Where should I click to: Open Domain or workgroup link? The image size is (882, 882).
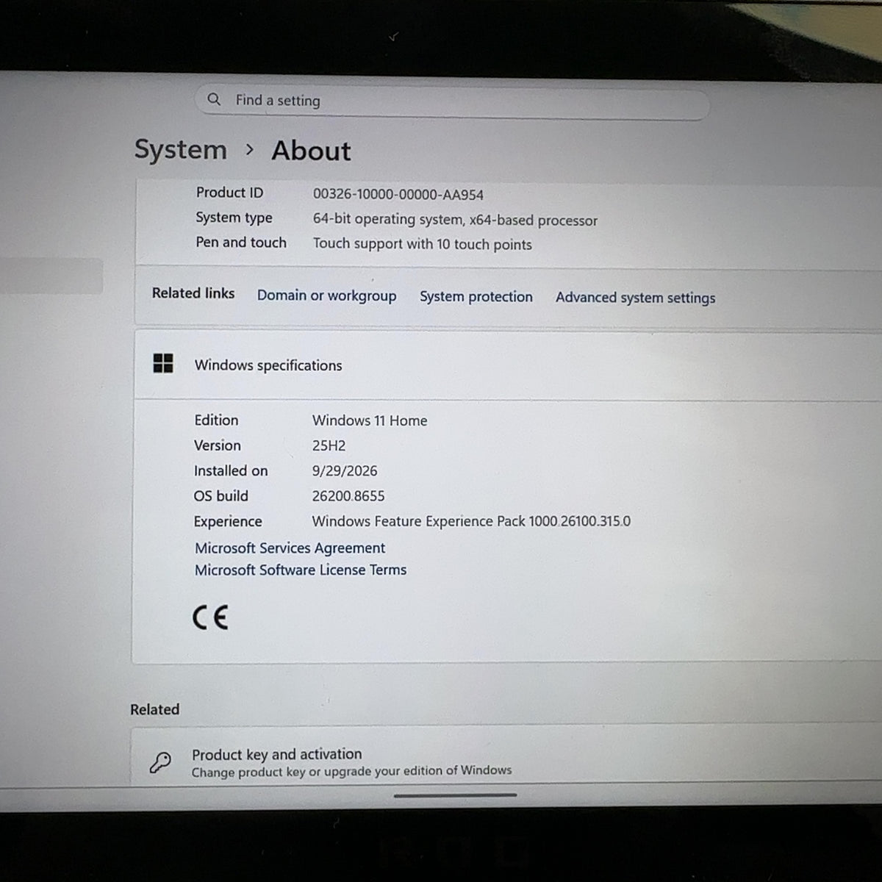point(326,295)
